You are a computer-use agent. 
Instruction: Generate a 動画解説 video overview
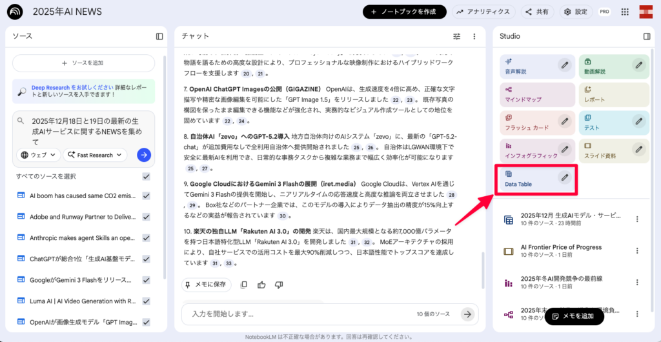tap(614, 66)
